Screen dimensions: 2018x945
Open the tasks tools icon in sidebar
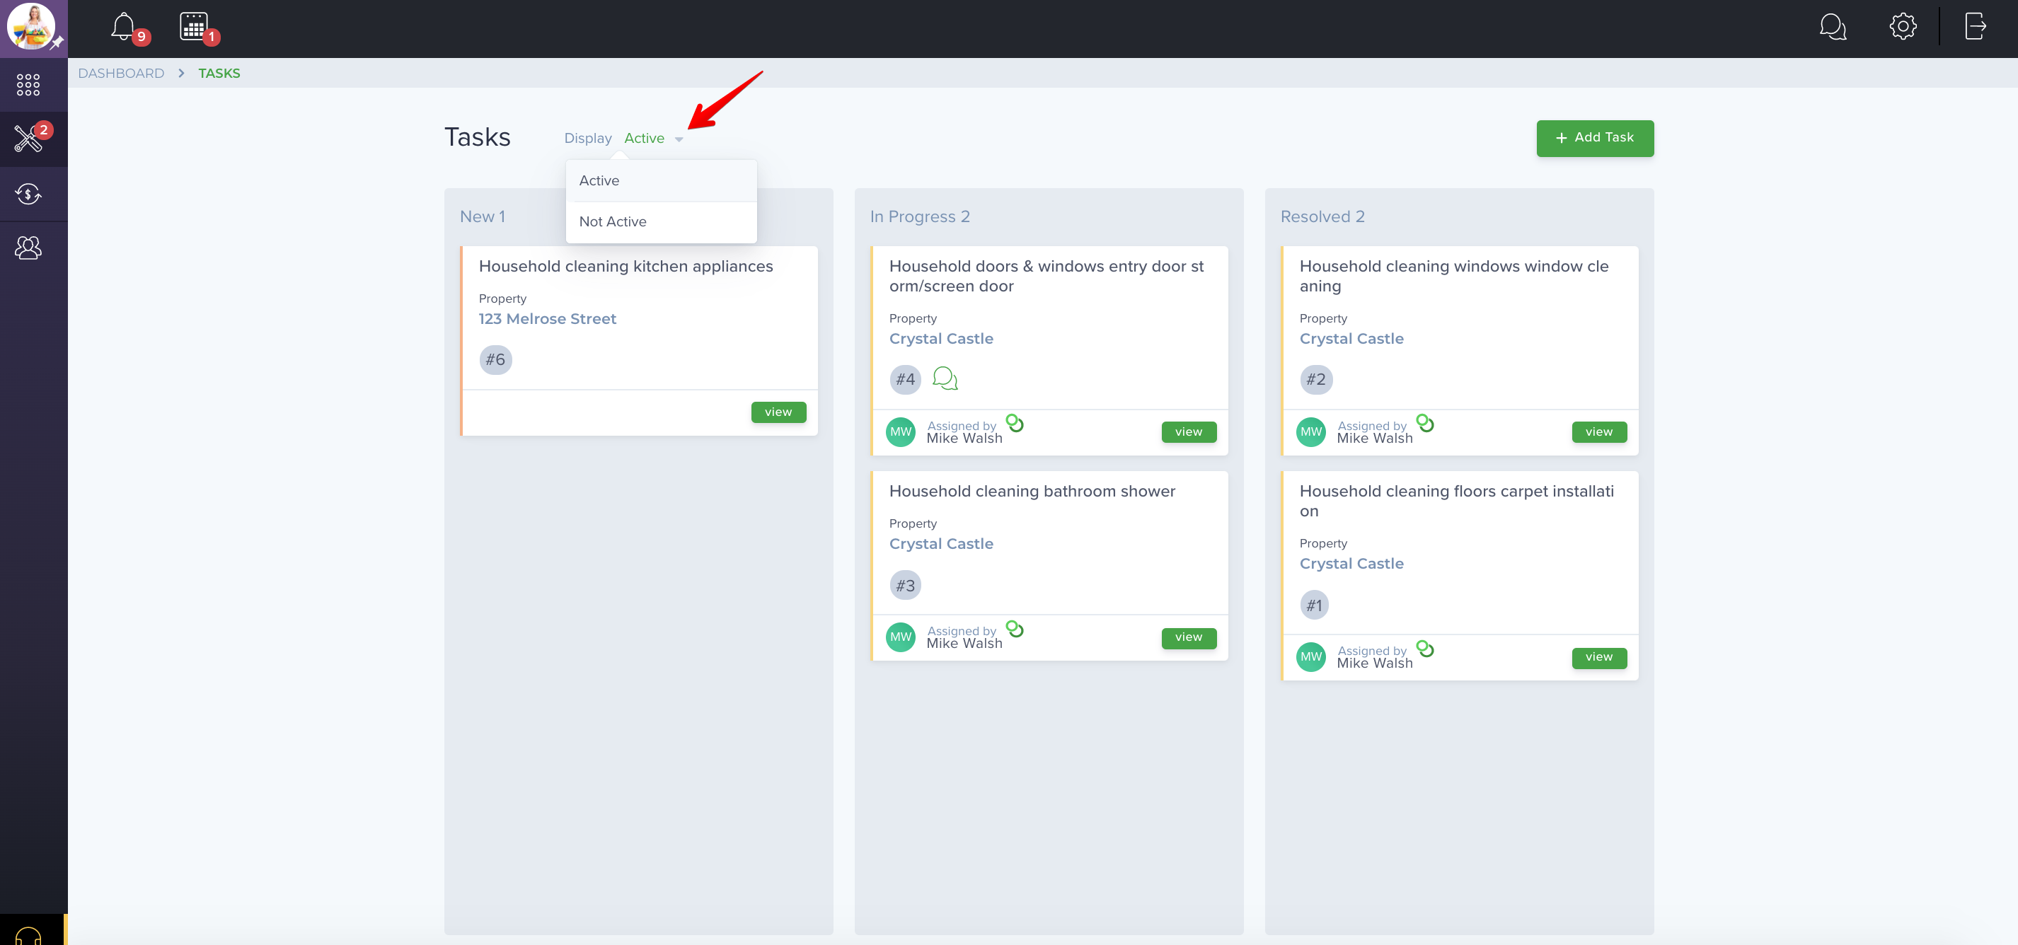point(28,139)
